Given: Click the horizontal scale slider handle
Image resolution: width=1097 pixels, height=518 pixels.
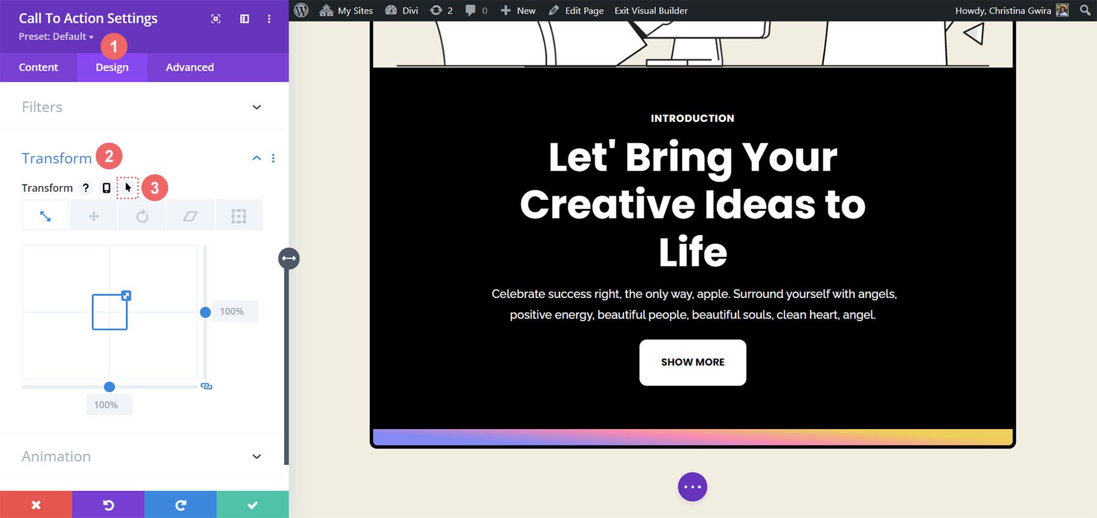Looking at the screenshot, I should coord(110,387).
